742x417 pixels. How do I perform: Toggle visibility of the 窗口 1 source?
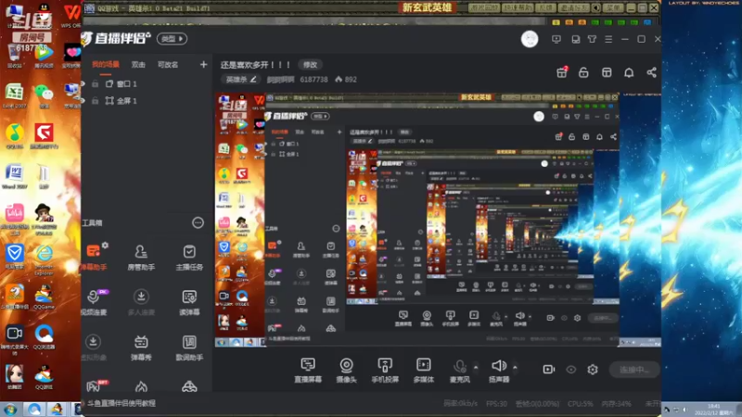click(83, 83)
